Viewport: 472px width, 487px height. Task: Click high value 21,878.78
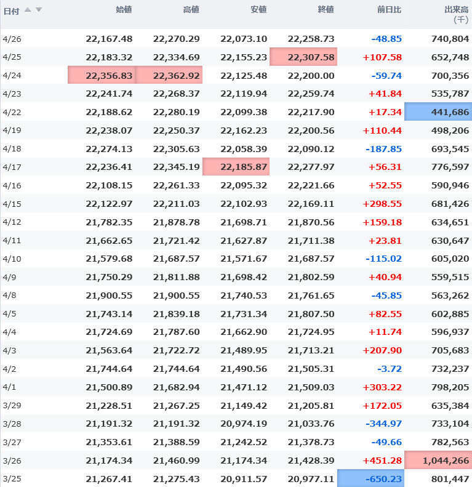click(x=177, y=222)
